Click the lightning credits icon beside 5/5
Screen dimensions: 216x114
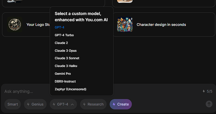[x=204, y=91]
